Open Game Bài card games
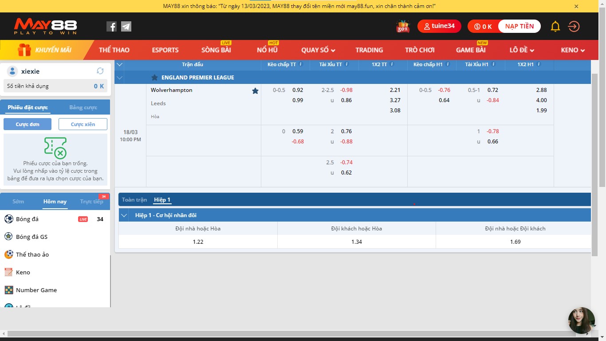 click(x=471, y=50)
